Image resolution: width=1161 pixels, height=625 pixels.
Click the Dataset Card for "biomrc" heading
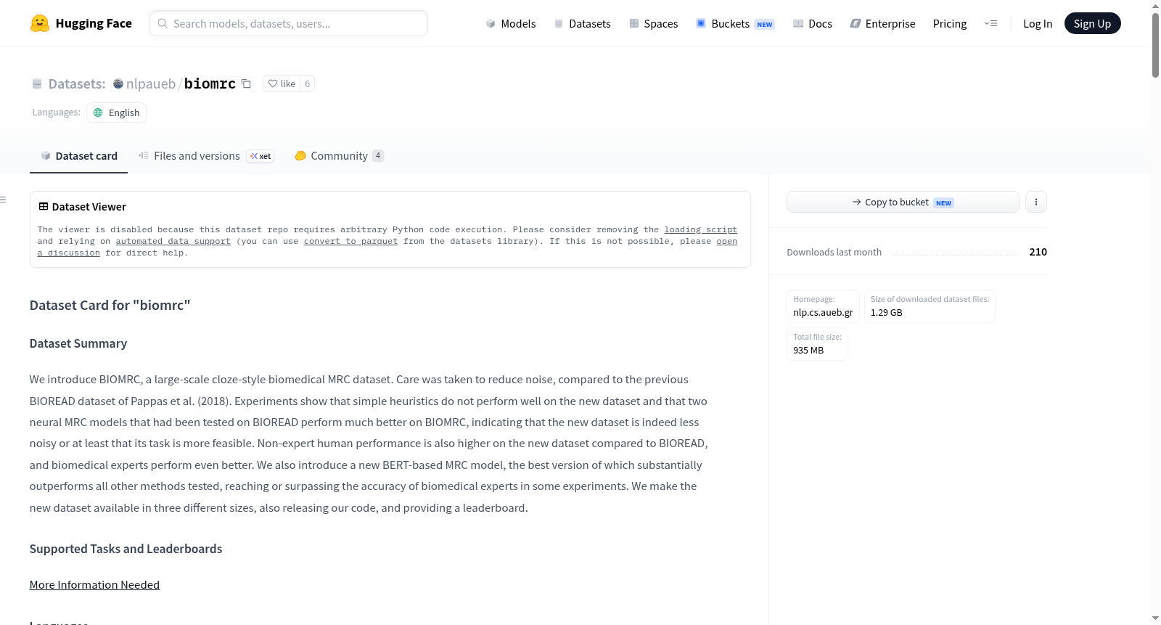[110, 306]
